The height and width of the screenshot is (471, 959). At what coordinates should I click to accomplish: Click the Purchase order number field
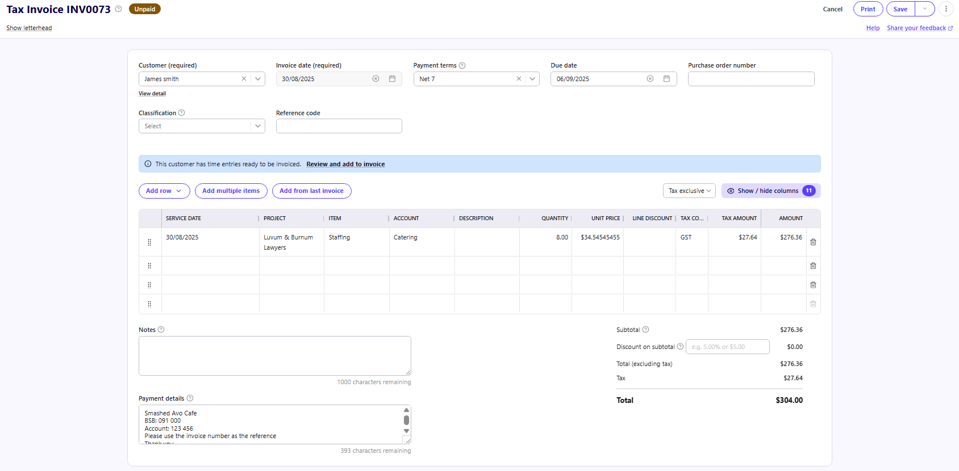pyautogui.click(x=751, y=79)
